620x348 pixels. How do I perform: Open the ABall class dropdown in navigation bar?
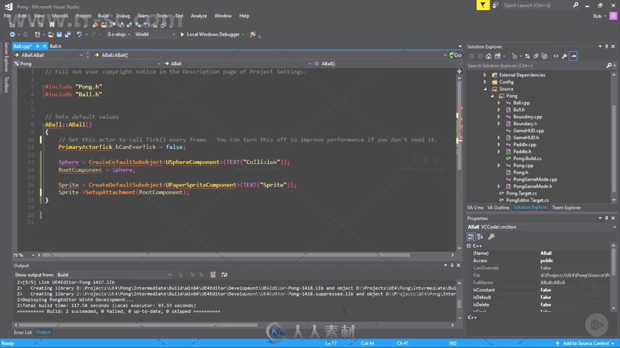(237, 63)
